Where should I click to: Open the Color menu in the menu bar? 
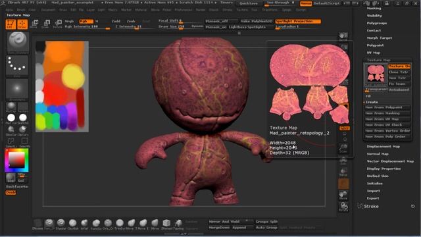click(x=32, y=10)
